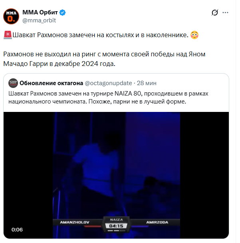This screenshot has width=240, height=243.
Task: Play the quoted tweet video
Action: coord(116,172)
